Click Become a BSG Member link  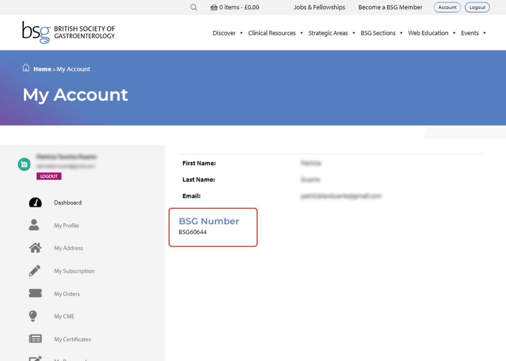pos(390,7)
